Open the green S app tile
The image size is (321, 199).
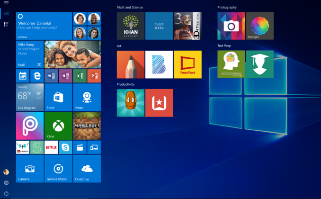[37, 147]
